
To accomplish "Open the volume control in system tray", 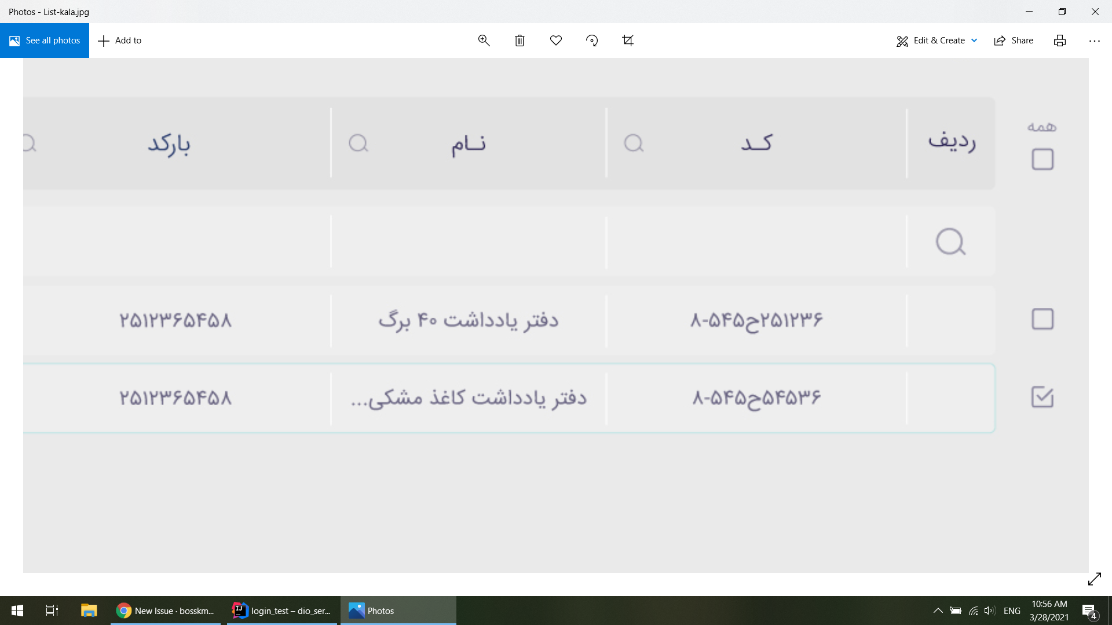I will 988,611.
